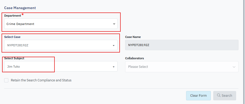Click the Select Subject caret icon
This screenshot has height=104, width=245.
click(x=114, y=67)
